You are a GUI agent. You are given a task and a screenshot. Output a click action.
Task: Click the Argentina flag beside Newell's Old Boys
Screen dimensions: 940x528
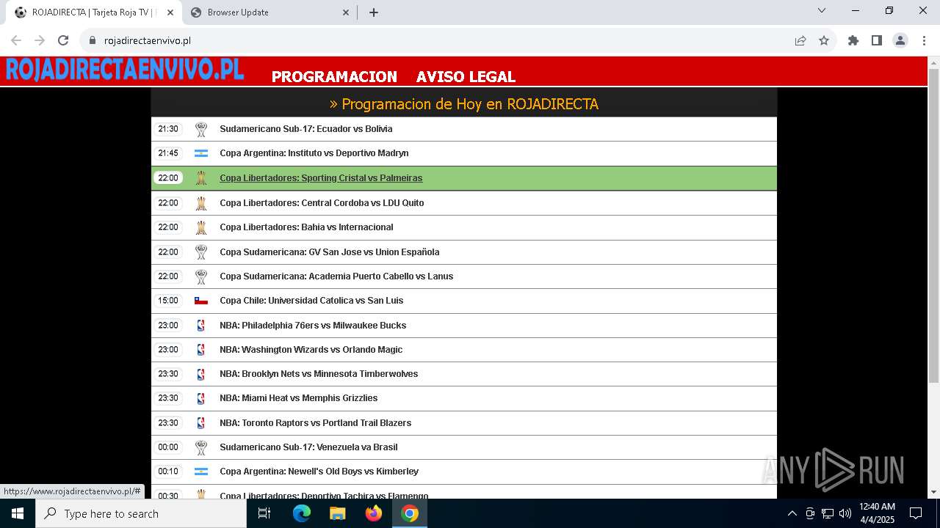(x=201, y=472)
